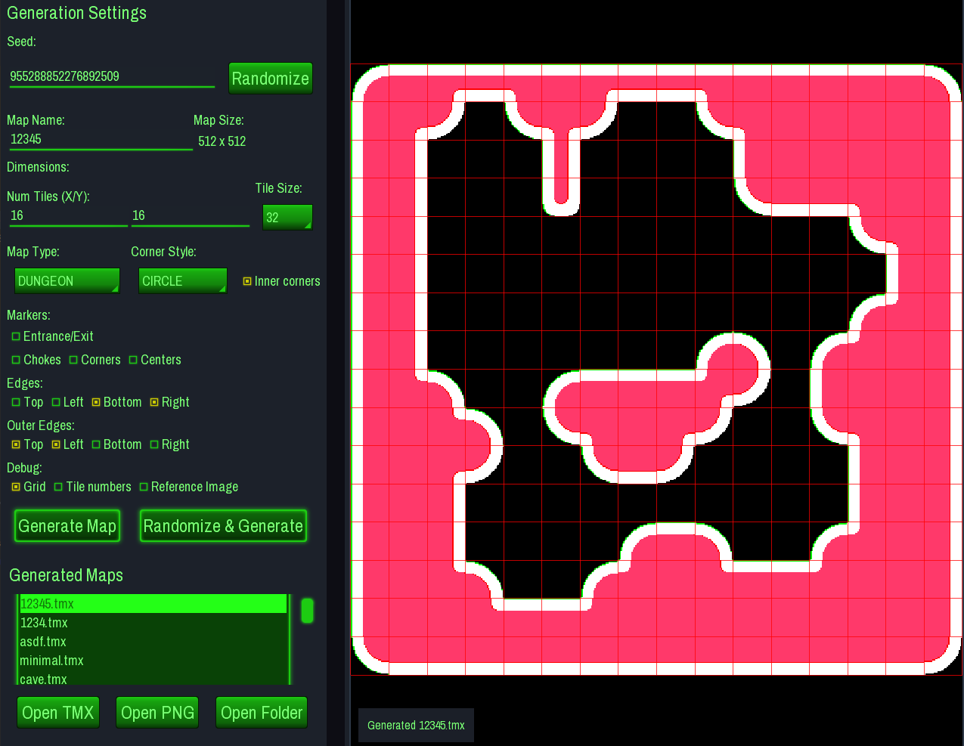The height and width of the screenshot is (746, 964).
Task: Edit the Map Name field
Action: pos(101,140)
